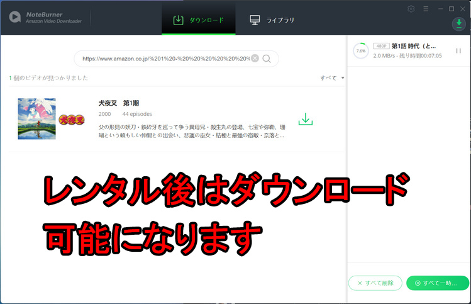
Task: Switch to the ダウンロード tab
Action: 199,20
